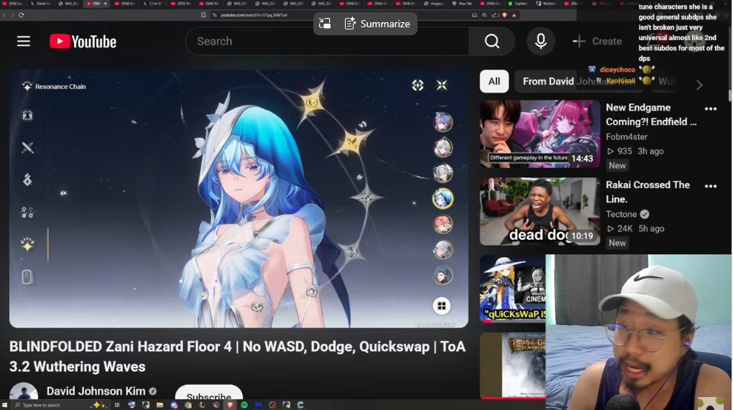This screenshot has width=733, height=410.
Task: Click the game's target-reticle icon at the top right
Action: pyautogui.click(x=418, y=85)
